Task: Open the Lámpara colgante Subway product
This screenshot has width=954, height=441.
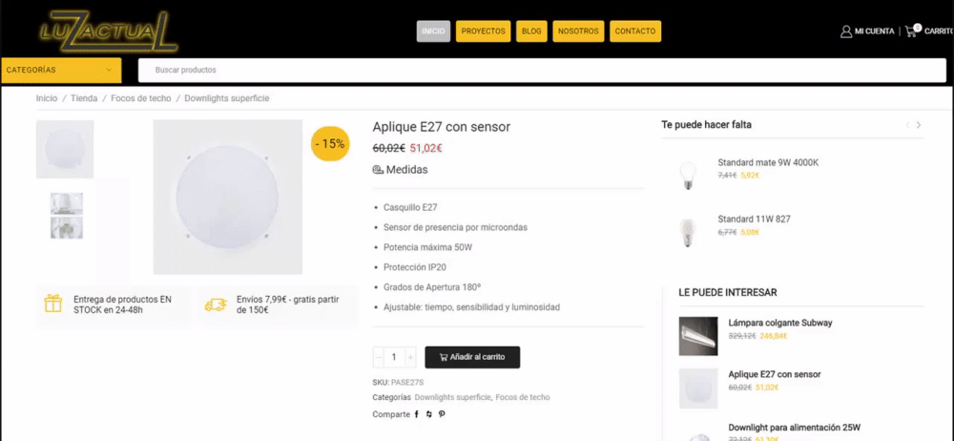Action: coord(779,323)
